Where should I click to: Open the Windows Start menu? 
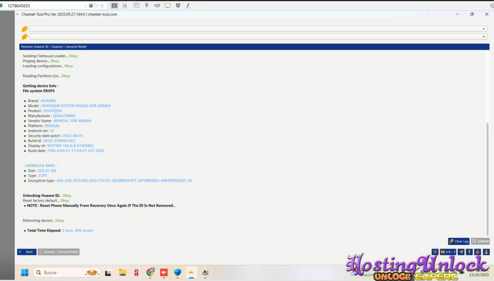[24, 273]
